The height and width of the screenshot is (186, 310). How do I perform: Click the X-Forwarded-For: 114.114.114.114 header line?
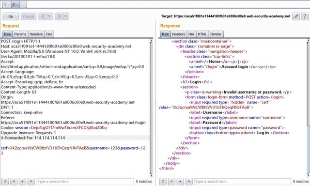coord(33,138)
